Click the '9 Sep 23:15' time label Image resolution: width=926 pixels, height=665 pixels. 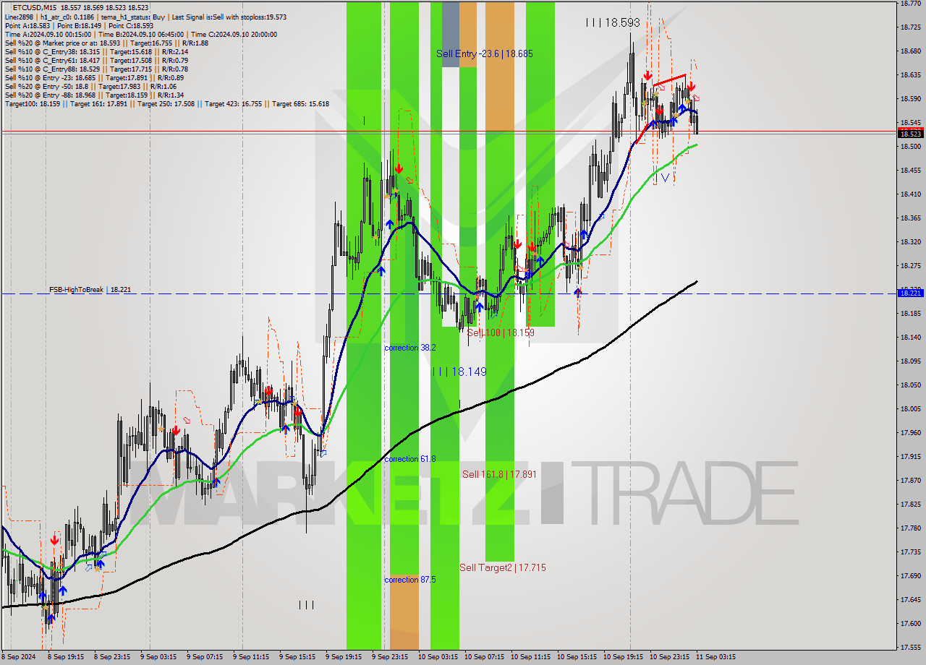390,657
